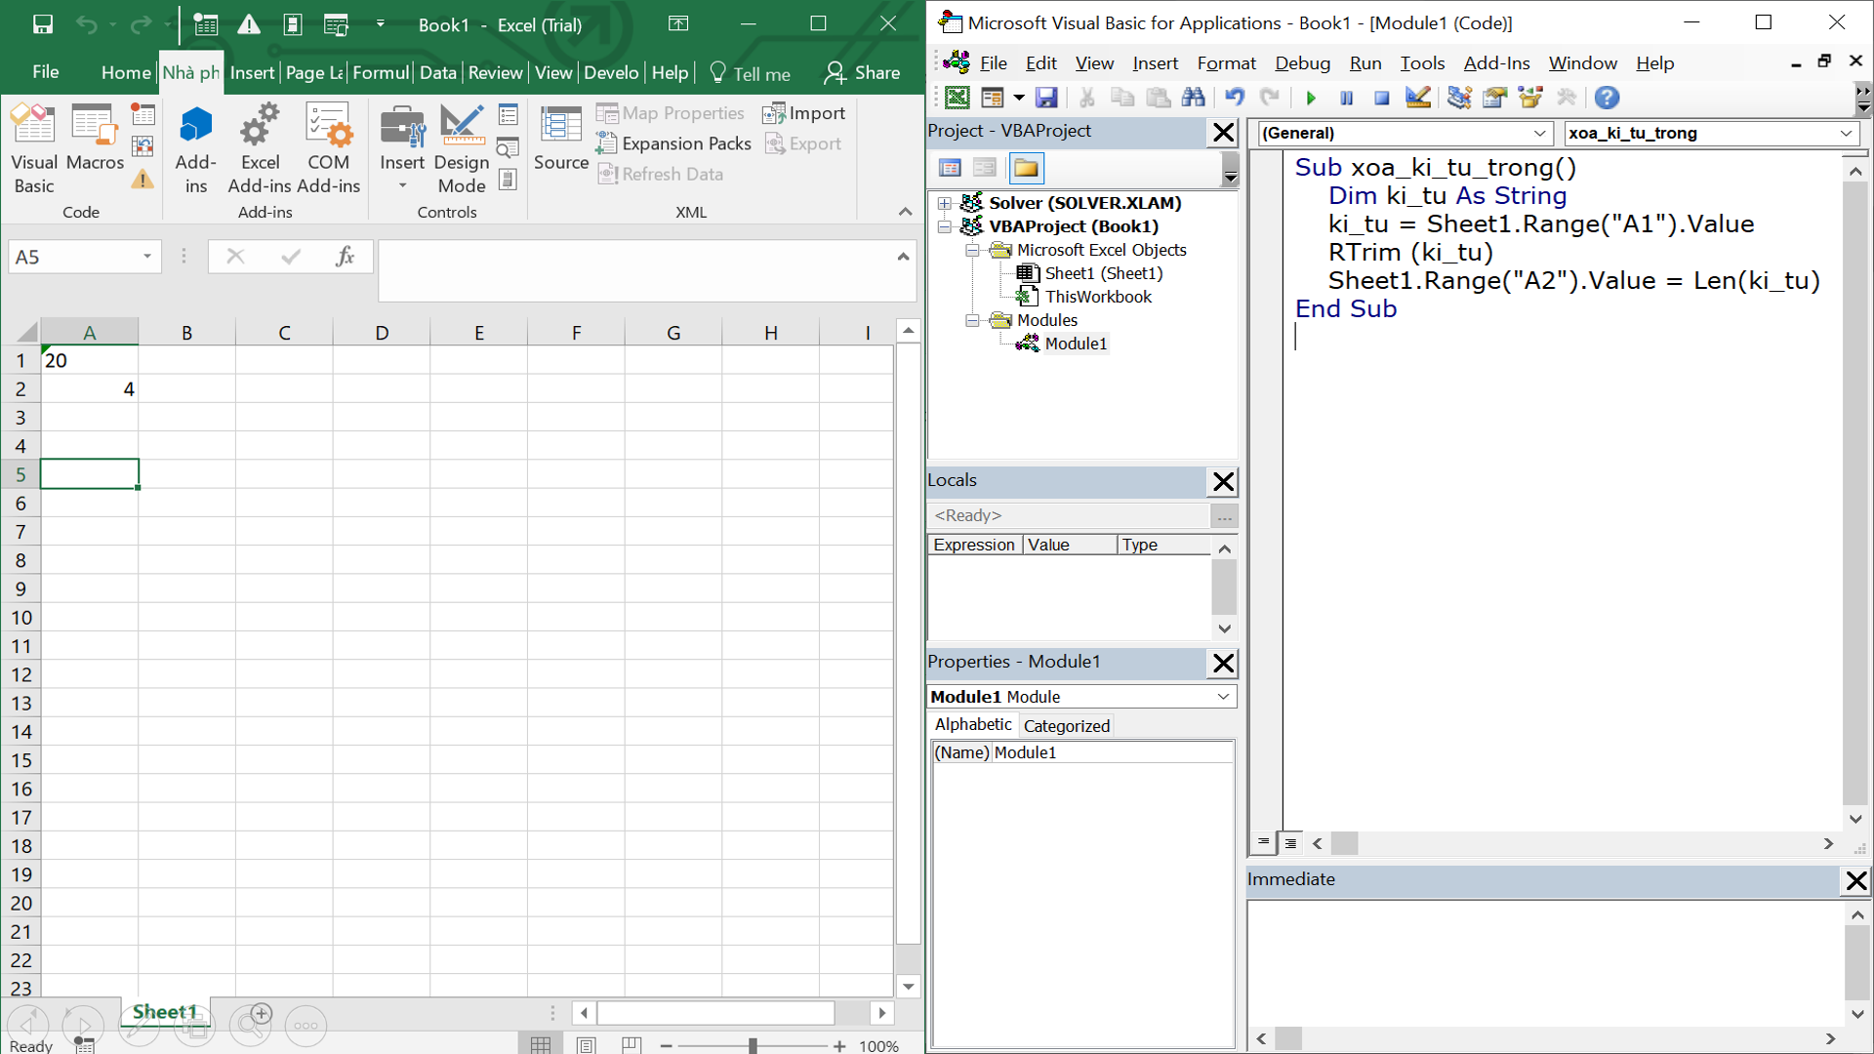Open the Name Box dropdown arrow
Image resolution: width=1874 pixels, height=1054 pixels.
point(147,257)
